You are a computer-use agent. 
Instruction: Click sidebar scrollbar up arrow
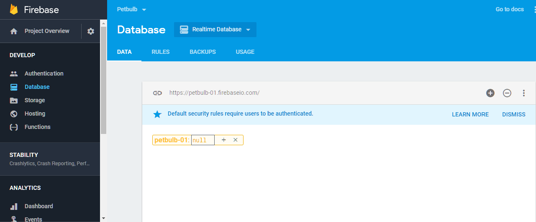pos(104,23)
